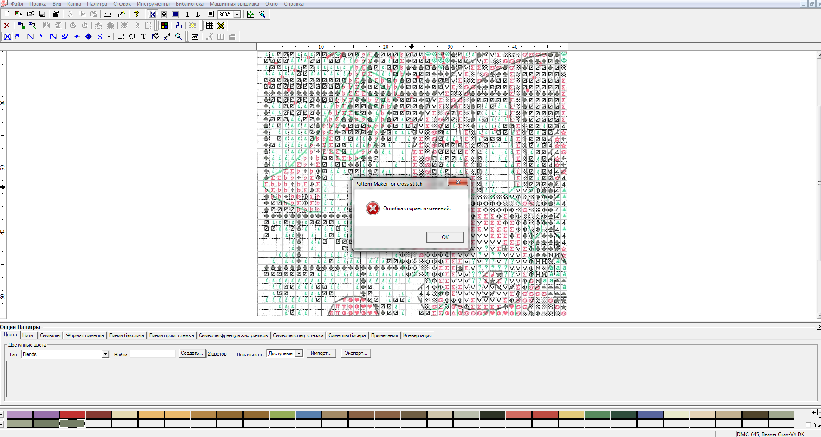The width and height of the screenshot is (821, 437).
Task: Open the Показывать Доступные dropdown
Action: (299, 353)
